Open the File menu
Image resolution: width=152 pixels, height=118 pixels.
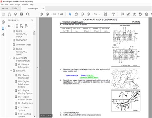[x=2, y=4]
